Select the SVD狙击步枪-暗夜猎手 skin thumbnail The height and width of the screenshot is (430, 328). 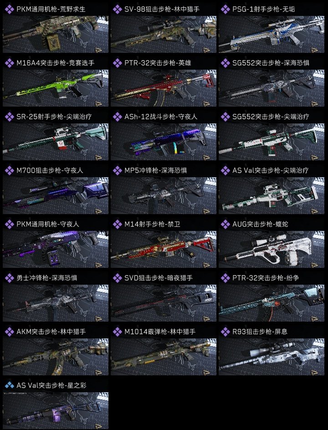[x=164, y=303]
